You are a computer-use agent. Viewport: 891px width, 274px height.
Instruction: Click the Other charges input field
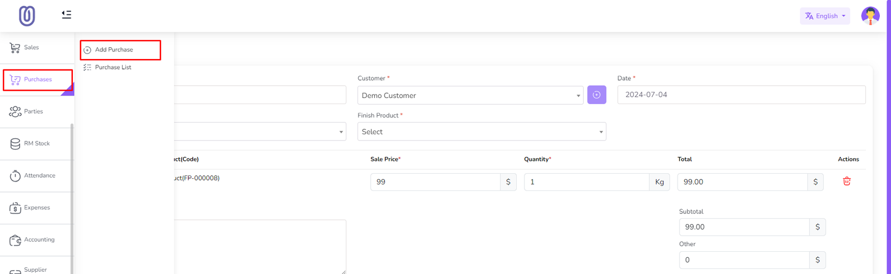coord(743,260)
